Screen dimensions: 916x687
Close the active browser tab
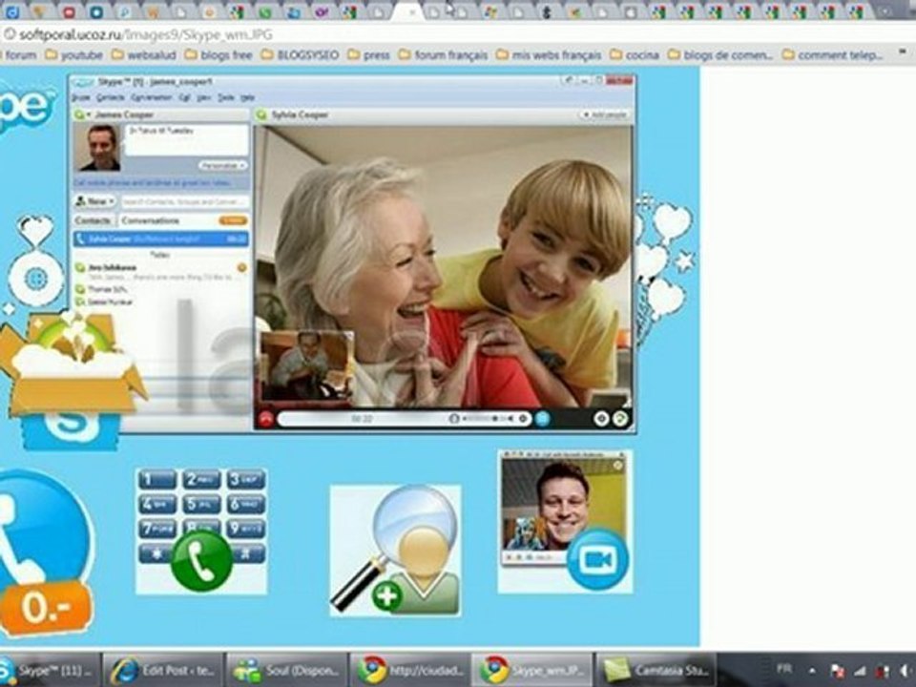[x=412, y=12]
